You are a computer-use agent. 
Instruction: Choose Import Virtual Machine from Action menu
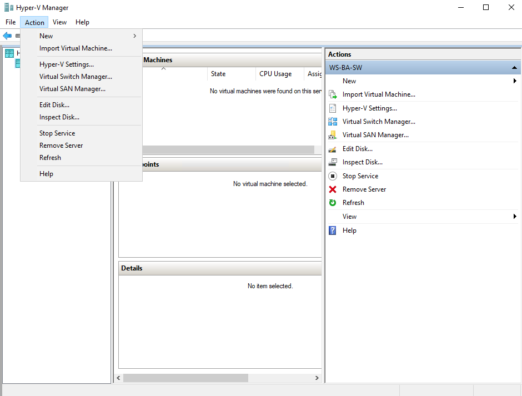[x=81, y=48]
